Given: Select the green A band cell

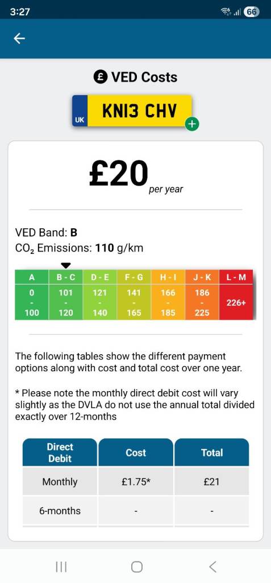Looking at the screenshot, I should click(32, 294).
